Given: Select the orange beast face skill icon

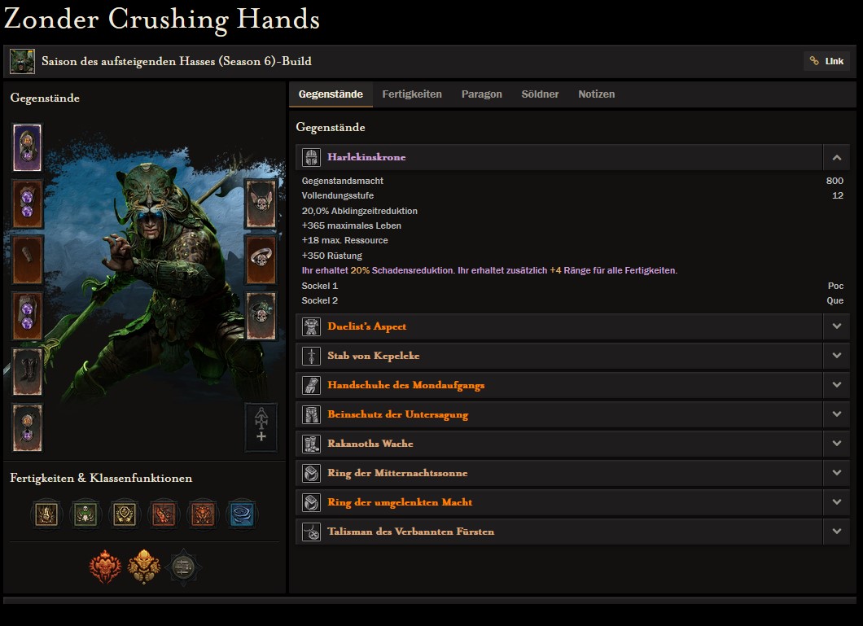Looking at the screenshot, I should point(203,514).
